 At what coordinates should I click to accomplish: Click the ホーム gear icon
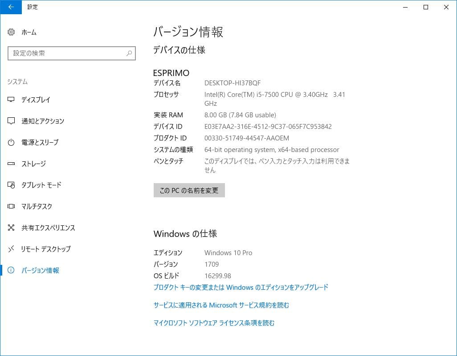pyautogui.click(x=11, y=32)
